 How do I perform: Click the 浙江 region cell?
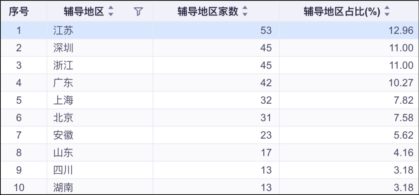click(x=63, y=65)
